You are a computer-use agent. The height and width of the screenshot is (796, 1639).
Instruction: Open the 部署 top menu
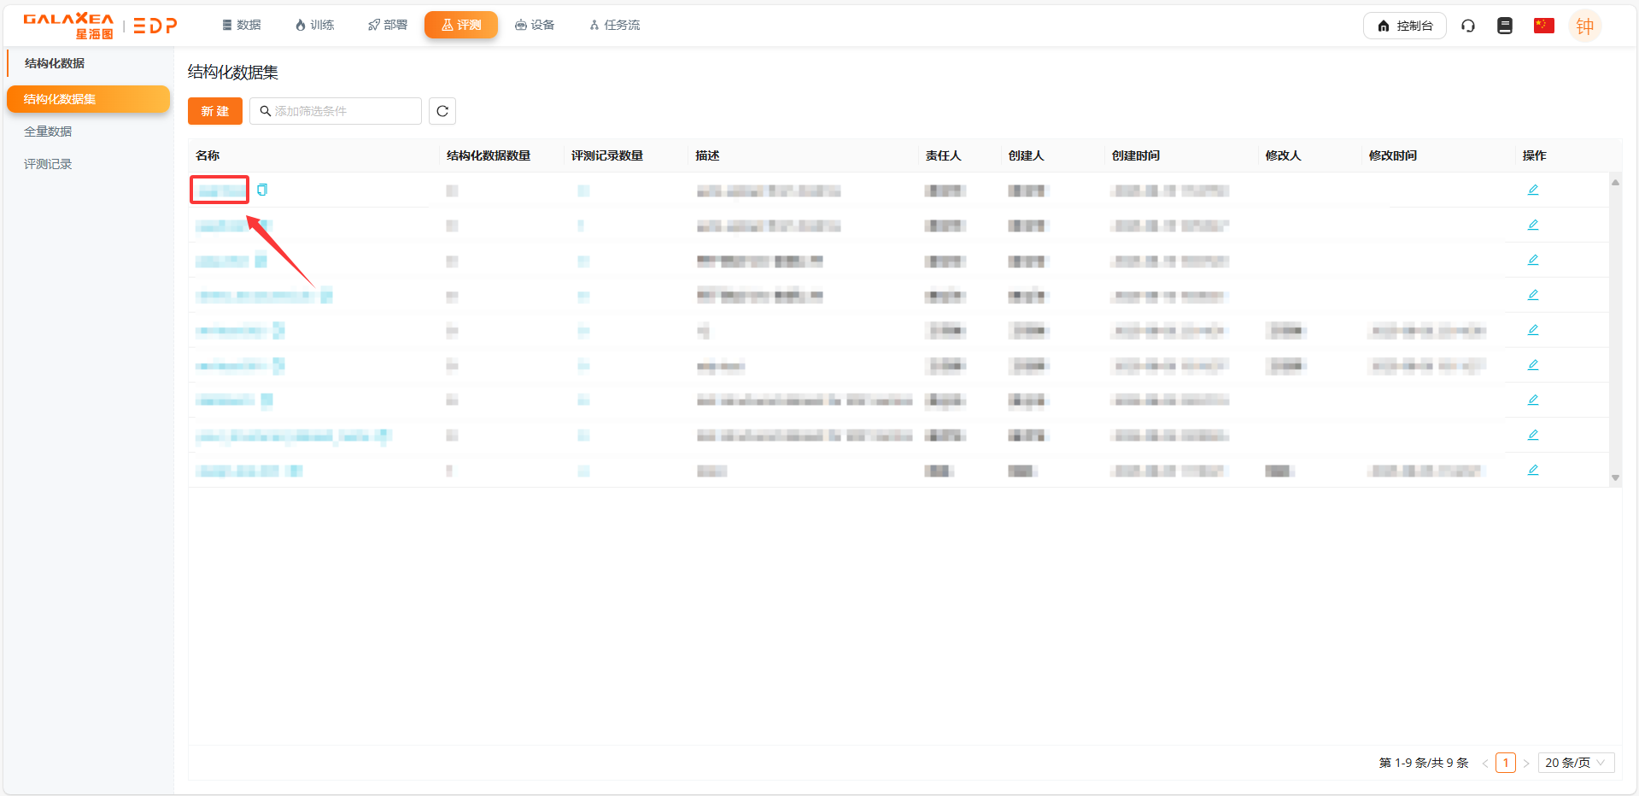(388, 26)
